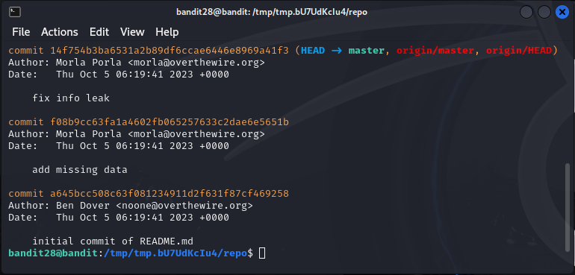Click commit hash starting with a645bcc508c6
The height and width of the screenshot is (275, 575).
170,193
